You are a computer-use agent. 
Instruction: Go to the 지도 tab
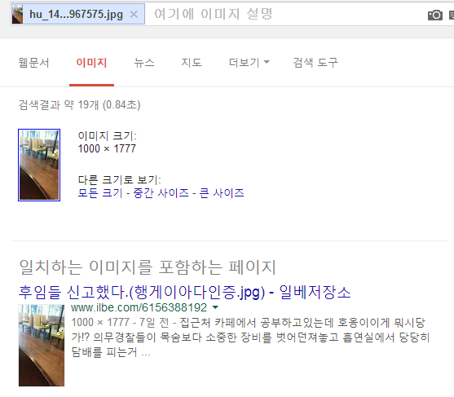tap(191, 63)
